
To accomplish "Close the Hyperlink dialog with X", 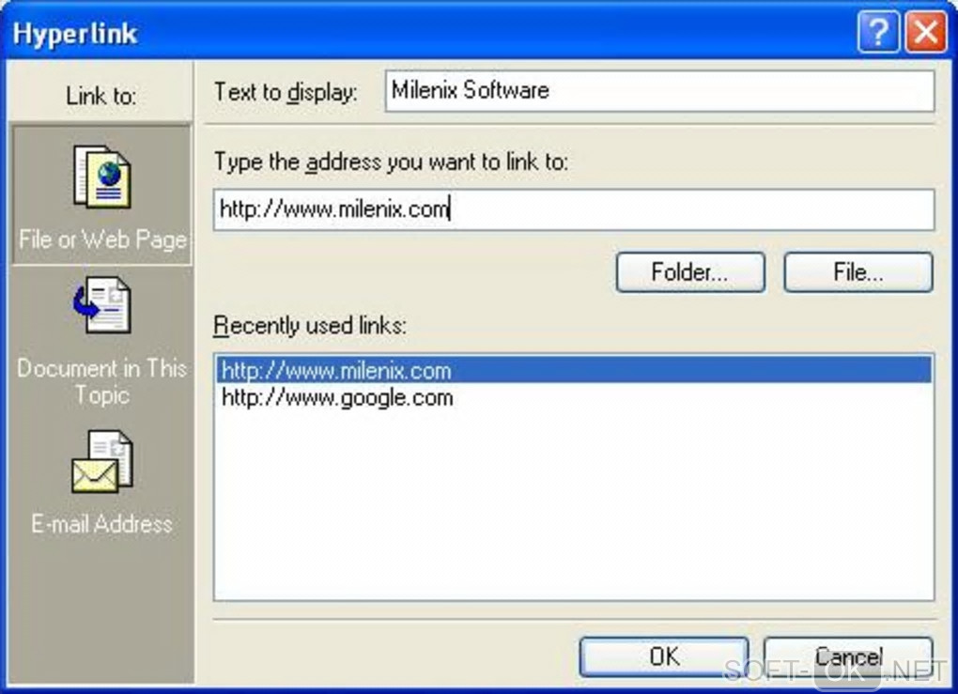I will point(926,31).
